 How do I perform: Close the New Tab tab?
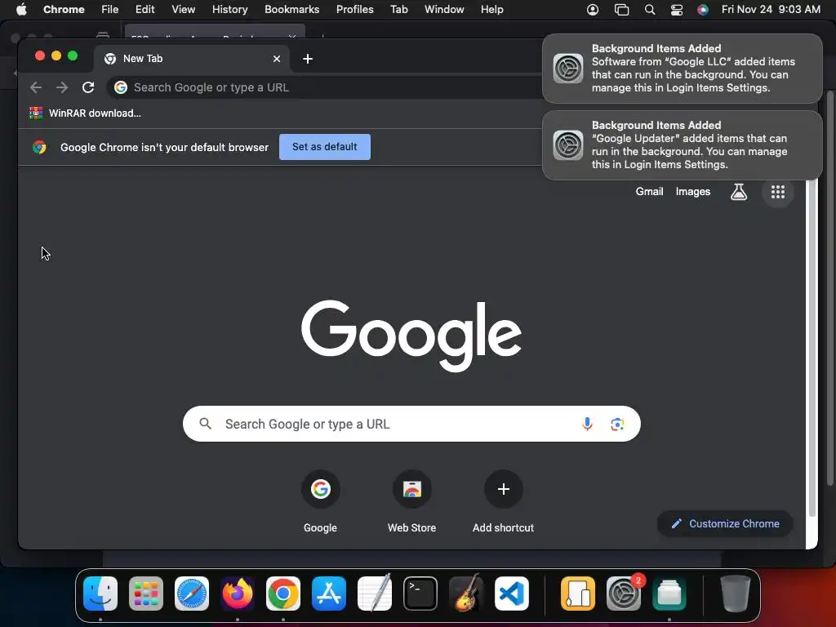(x=277, y=59)
